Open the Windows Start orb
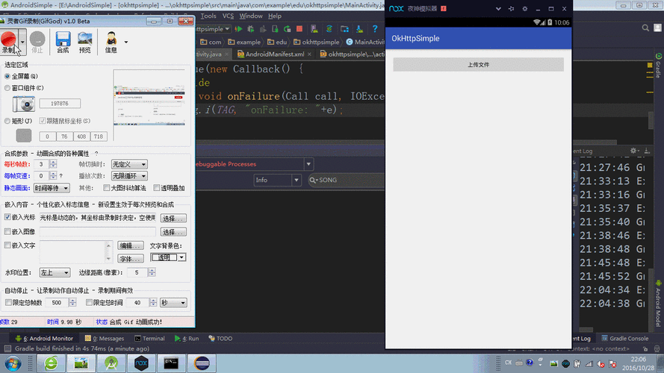Viewport: 664px width, 373px height. [x=13, y=363]
